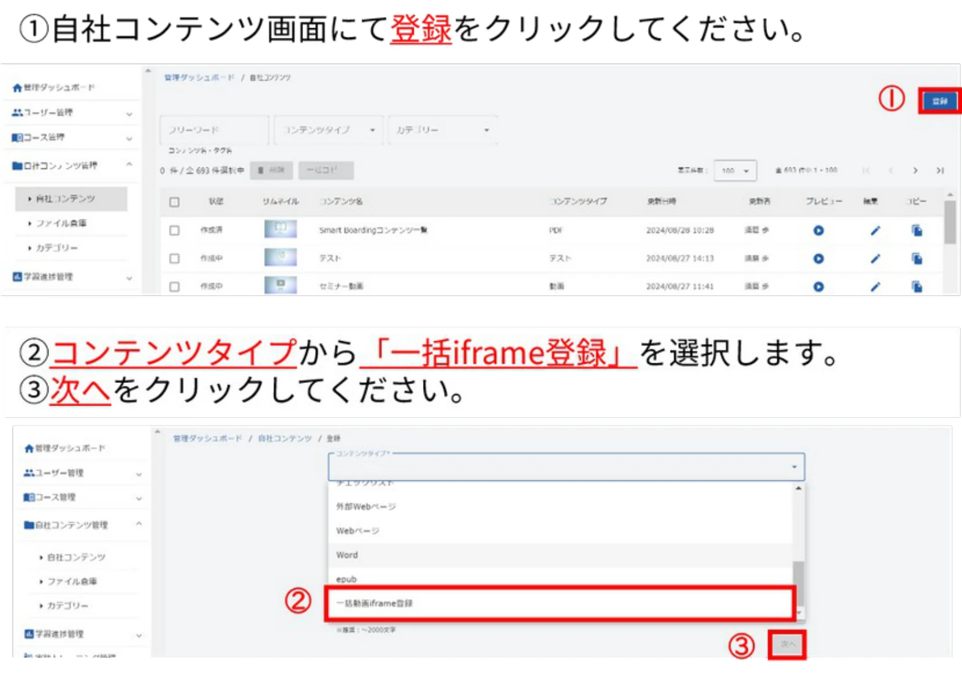The width and height of the screenshot is (962, 680).
Task: Open the コンテンツタイプ combo box on the registration form
Action: coord(567,467)
